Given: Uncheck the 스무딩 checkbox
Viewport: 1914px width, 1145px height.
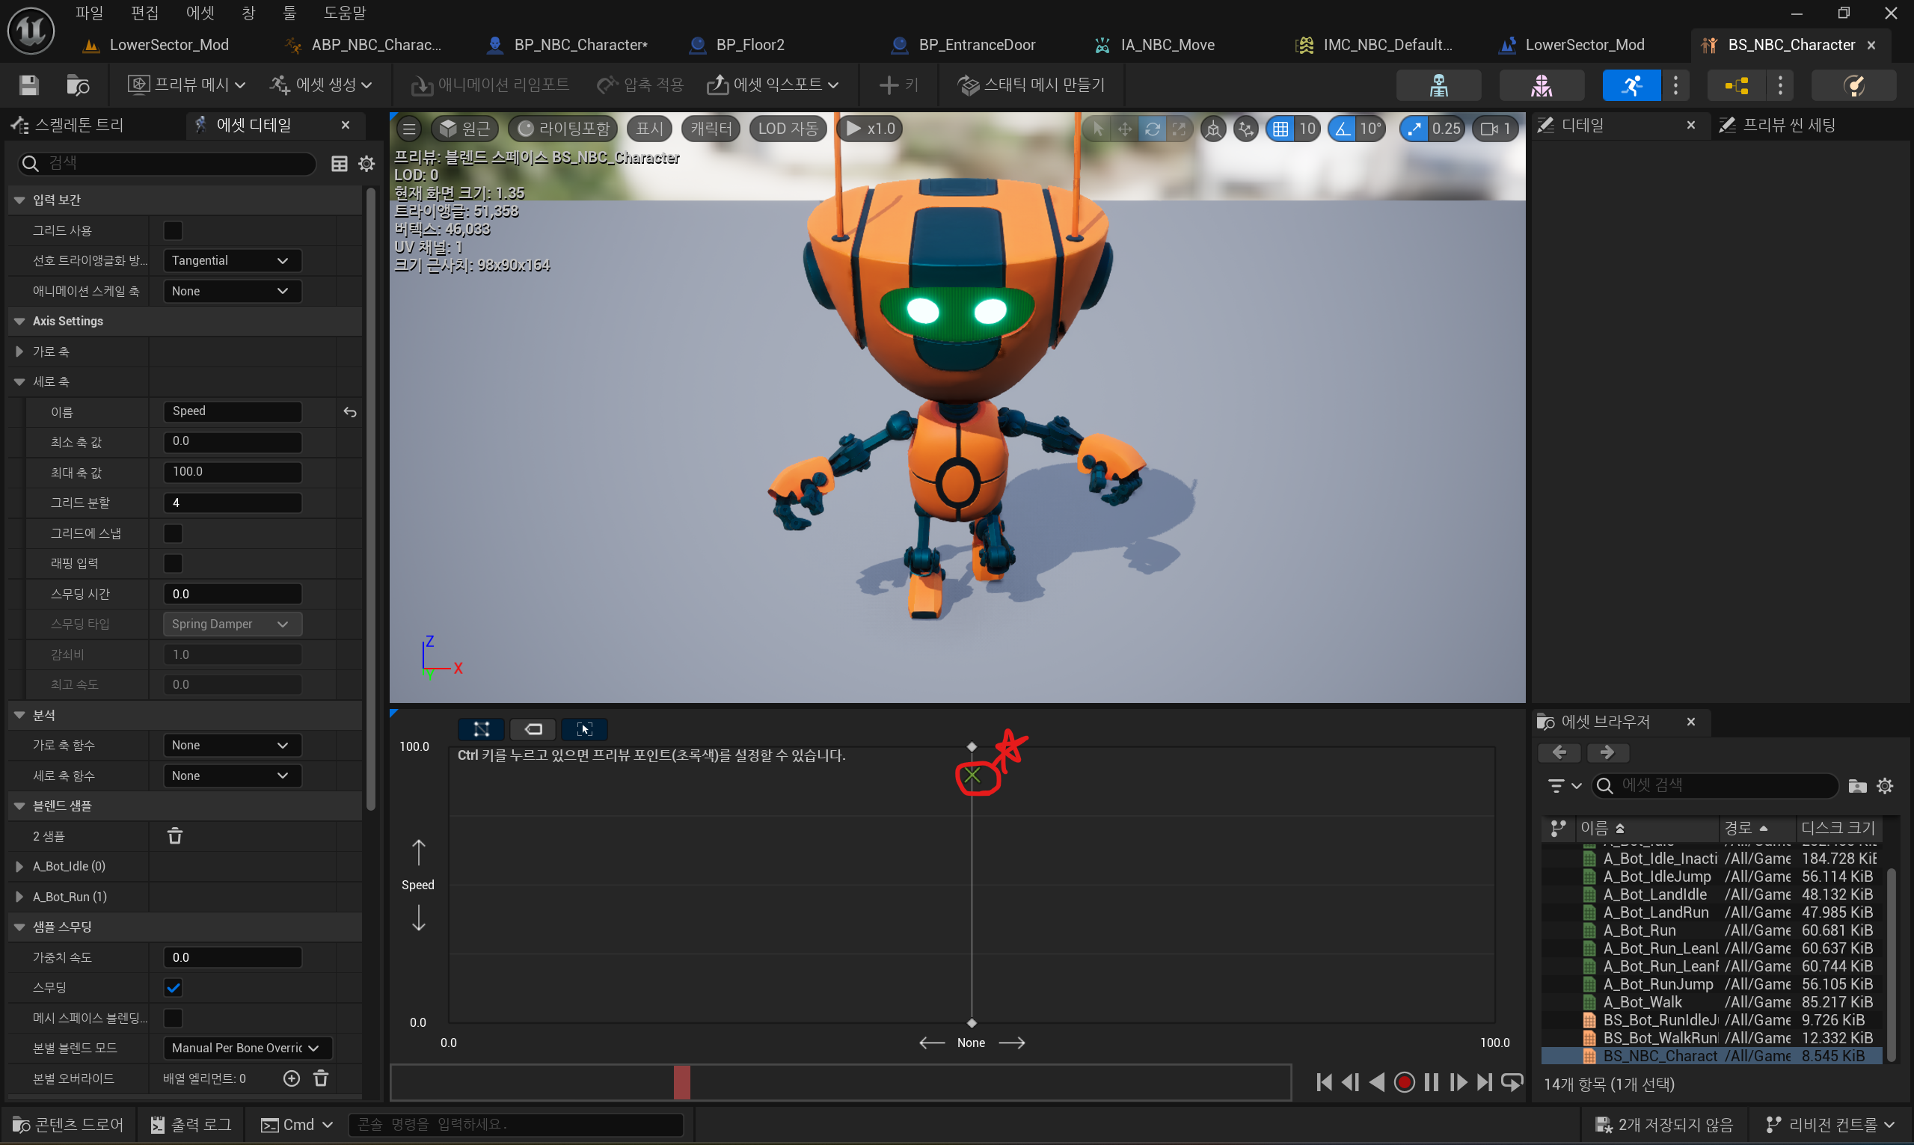Looking at the screenshot, I should point(174,988).
